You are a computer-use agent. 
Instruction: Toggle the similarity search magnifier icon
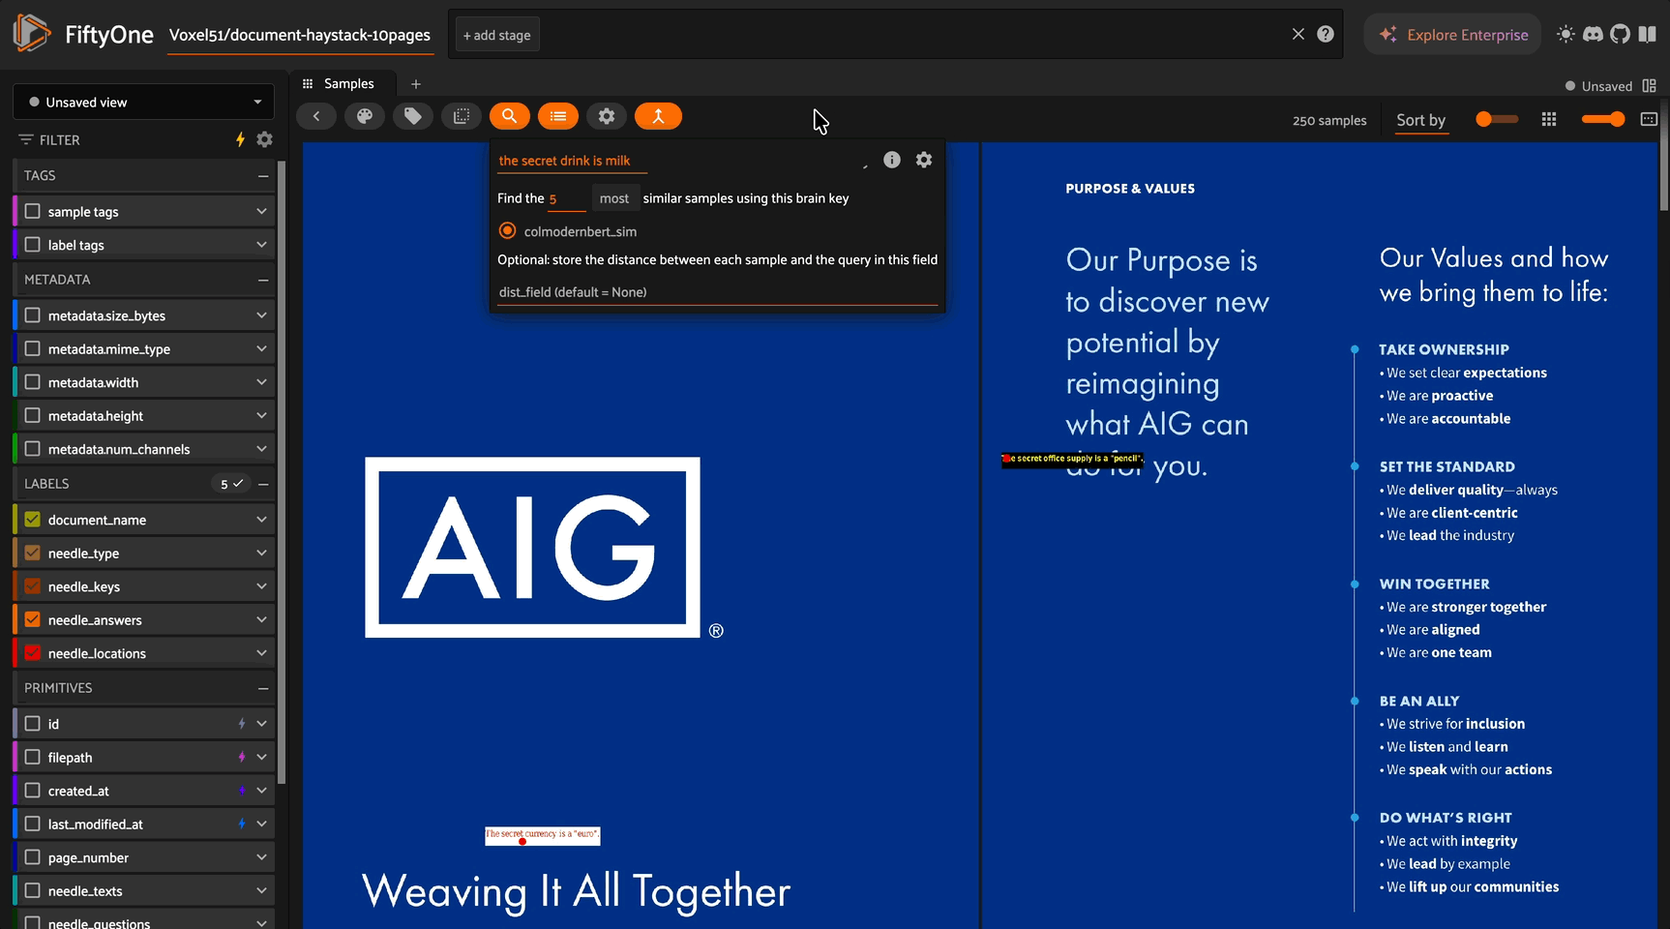510,116
